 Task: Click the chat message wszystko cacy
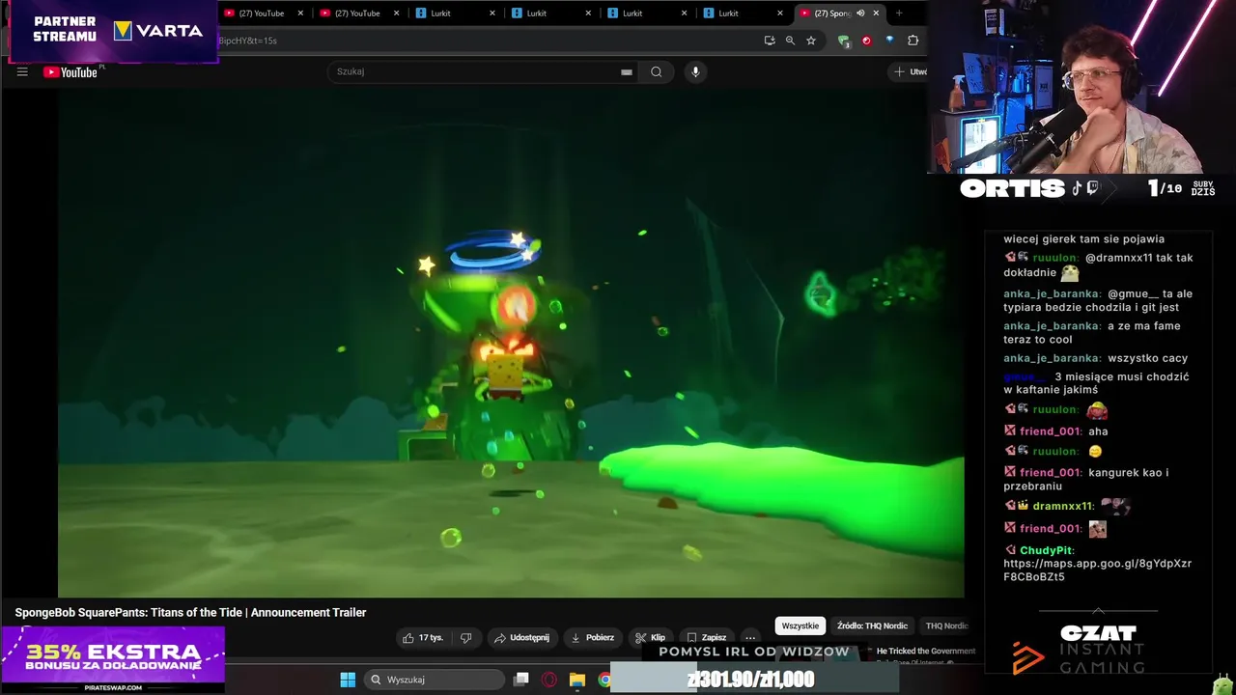(1148, 358)
